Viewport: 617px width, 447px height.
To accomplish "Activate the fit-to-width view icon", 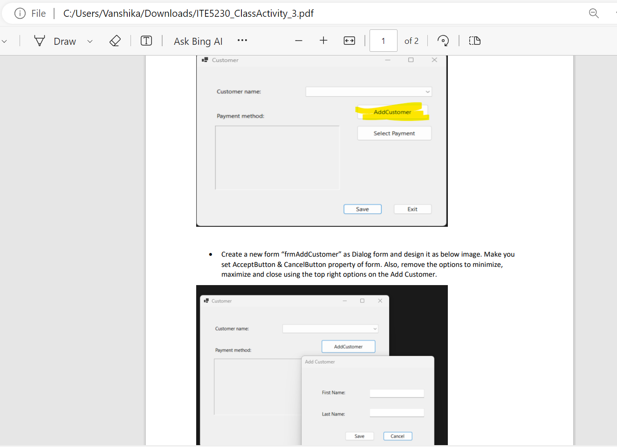I will tap(349, 41).
